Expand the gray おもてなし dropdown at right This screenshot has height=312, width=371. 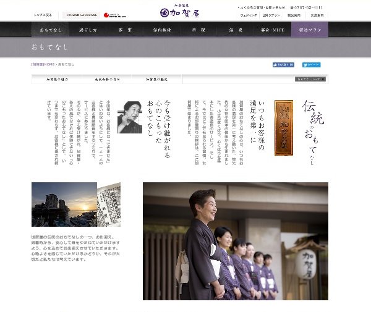(309, 79)
